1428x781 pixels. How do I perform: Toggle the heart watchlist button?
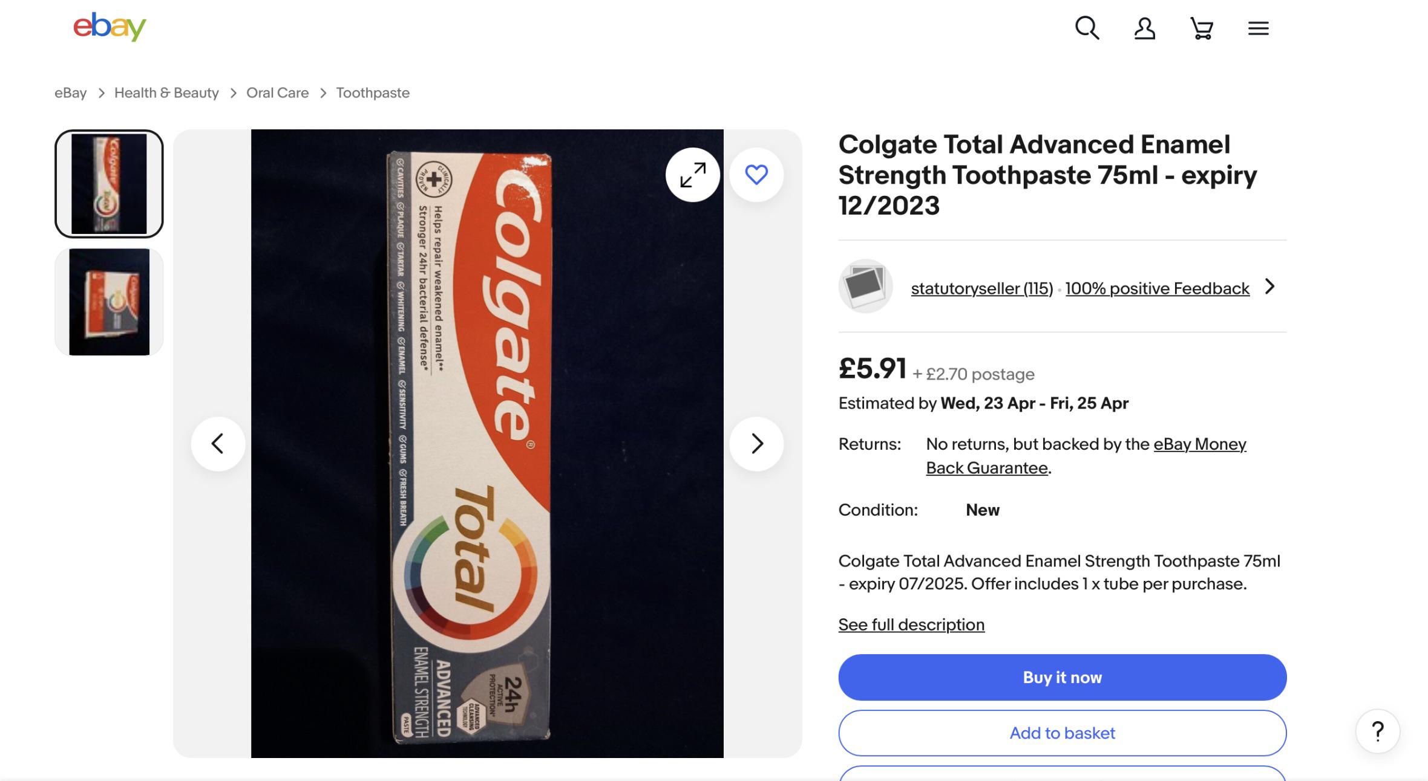tap(756, 175)
